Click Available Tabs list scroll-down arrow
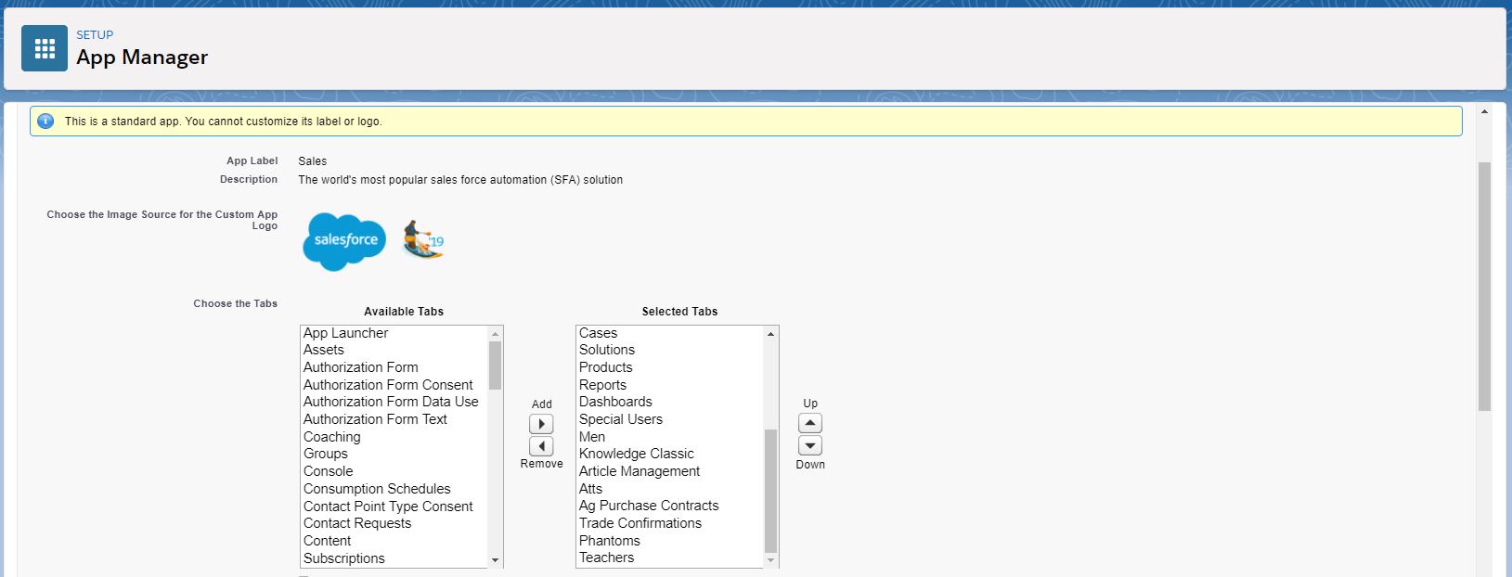 coord(495,560)
